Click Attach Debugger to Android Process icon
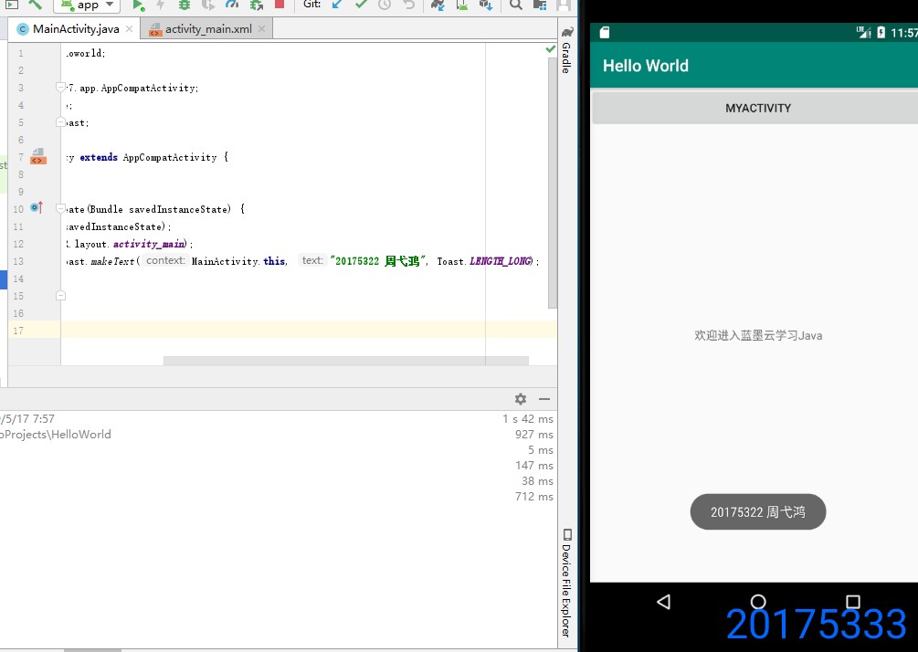The height and width of the screenshot is (652, 918). pyautogui.click(x=256, y=5)
